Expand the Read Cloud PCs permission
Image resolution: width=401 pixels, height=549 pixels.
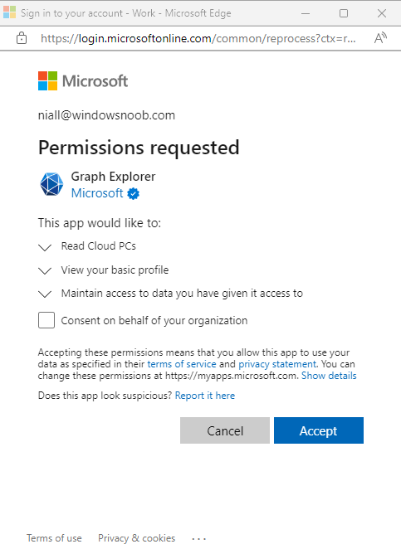pos(45,247)
